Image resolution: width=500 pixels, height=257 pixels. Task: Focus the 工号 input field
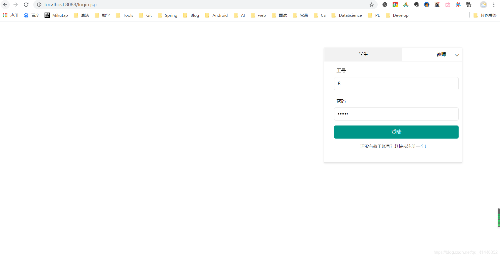pyautogui.click(x=396, y=84)
